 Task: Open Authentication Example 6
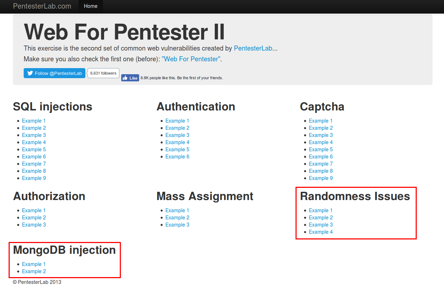pyautogui.click(x=177, y=156)
